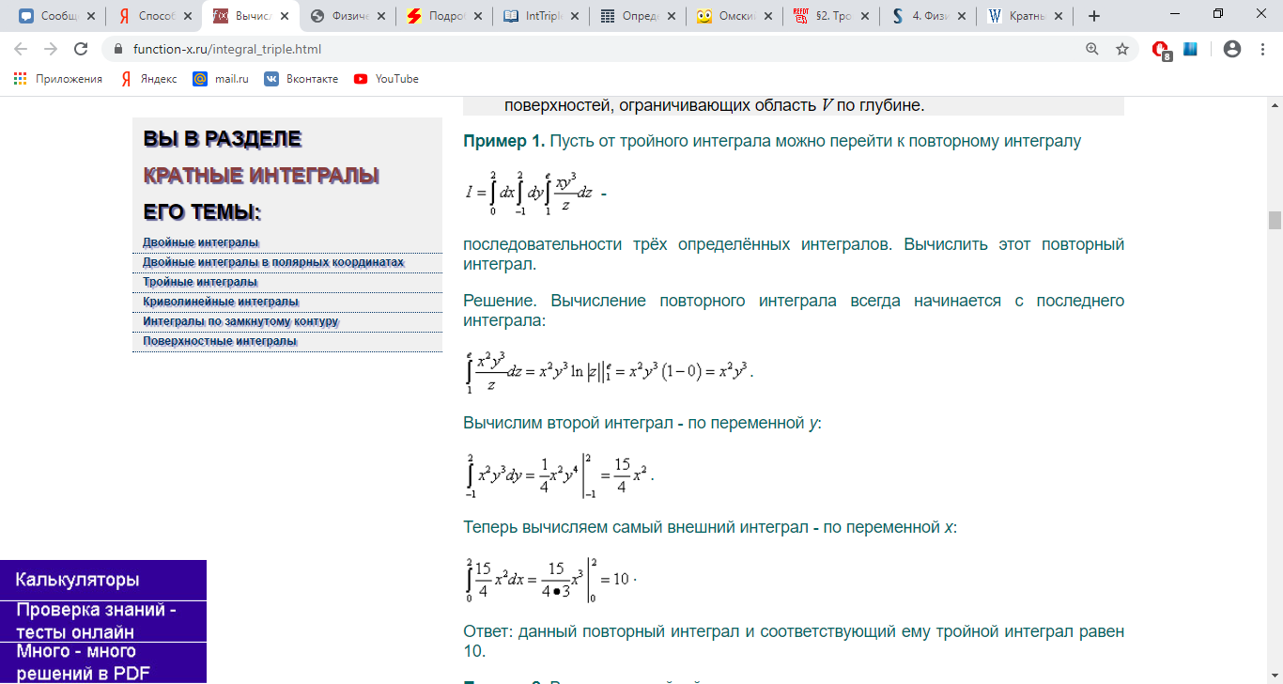The height and width of the screenshot is (684, 1283).
Task: Close the active Вычисл tab
Action: [285, 16]
